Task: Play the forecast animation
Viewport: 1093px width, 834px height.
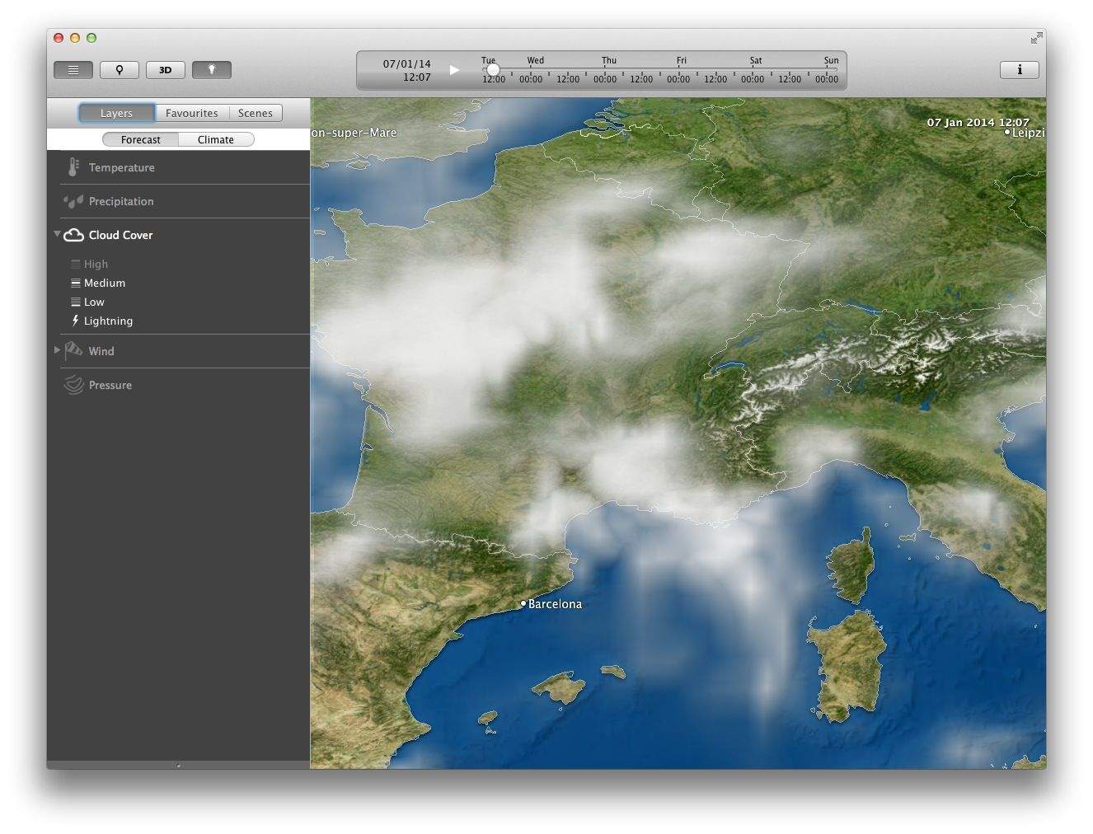Action: pyautogui.click(x=454, y=70)
